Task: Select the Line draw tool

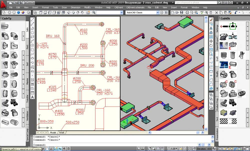Action: click(32, 19)
